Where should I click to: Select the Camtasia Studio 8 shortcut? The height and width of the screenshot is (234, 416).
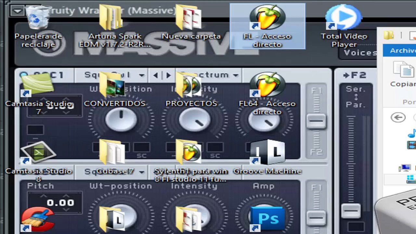tap(38, 162)
